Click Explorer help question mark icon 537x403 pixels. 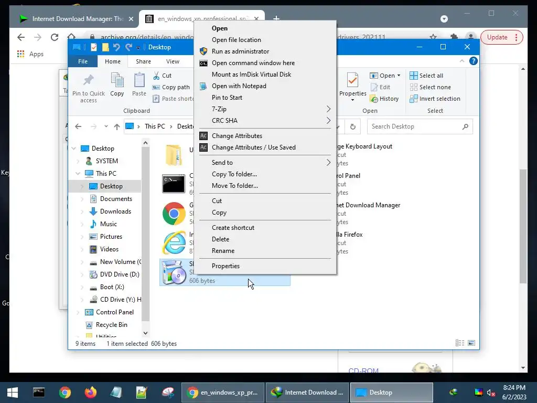[x=474, y=61]
